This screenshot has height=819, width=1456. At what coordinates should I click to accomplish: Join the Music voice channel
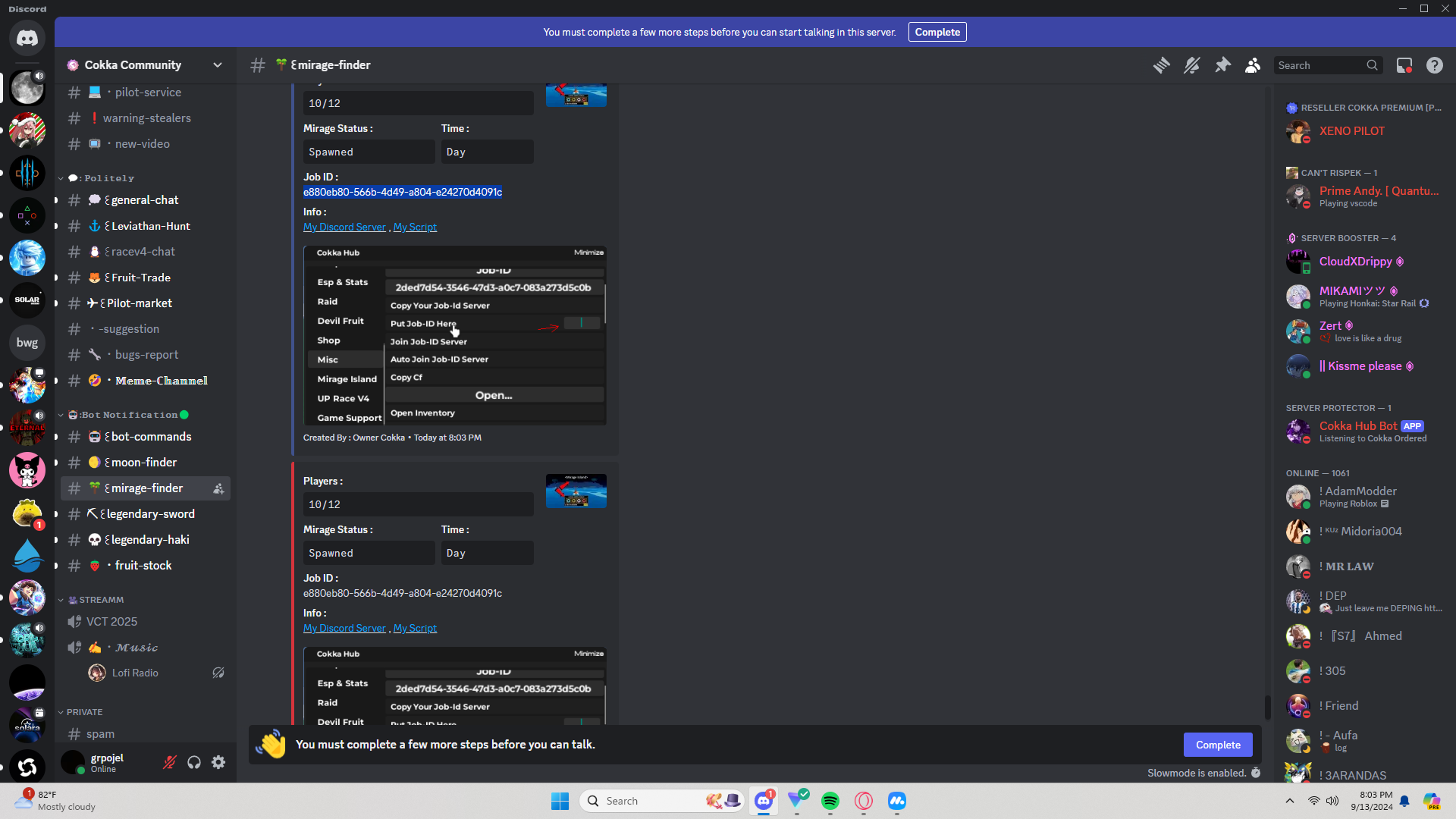pos(146,648)
